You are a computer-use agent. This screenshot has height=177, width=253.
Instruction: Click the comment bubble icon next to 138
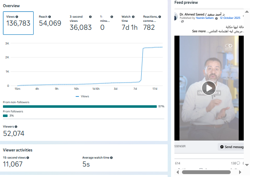click(x=238, y=163)
